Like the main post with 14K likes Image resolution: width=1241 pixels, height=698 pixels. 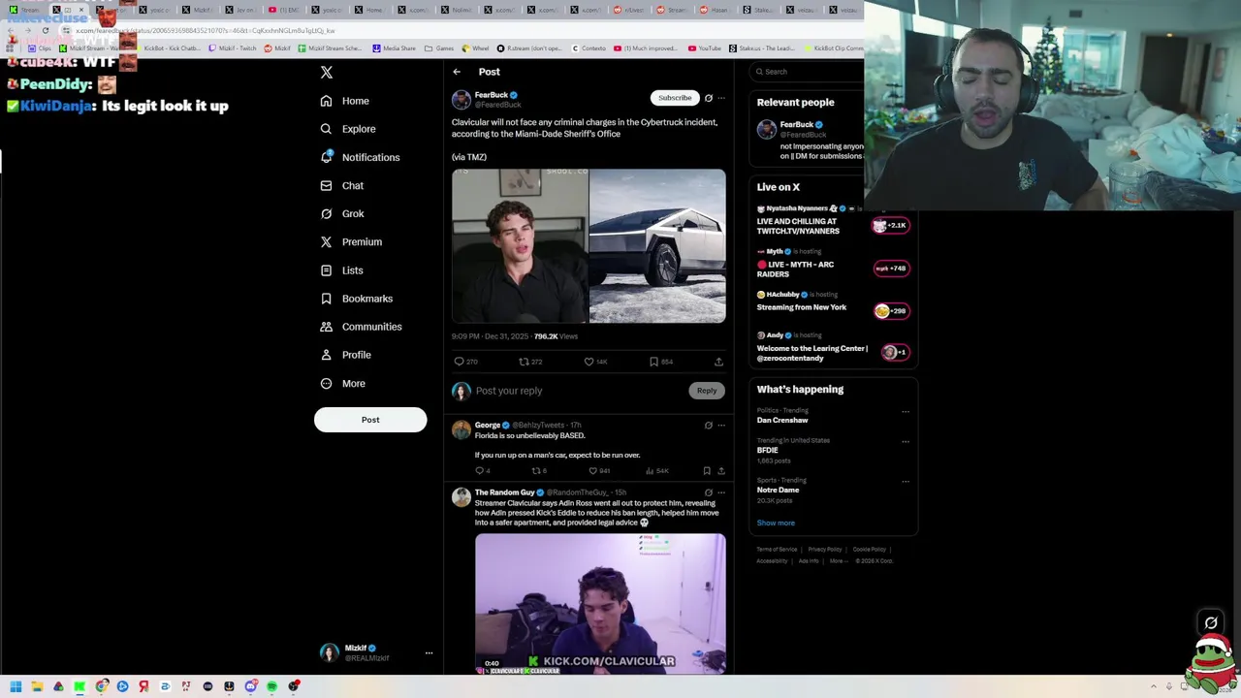click(x=595, y=362)
